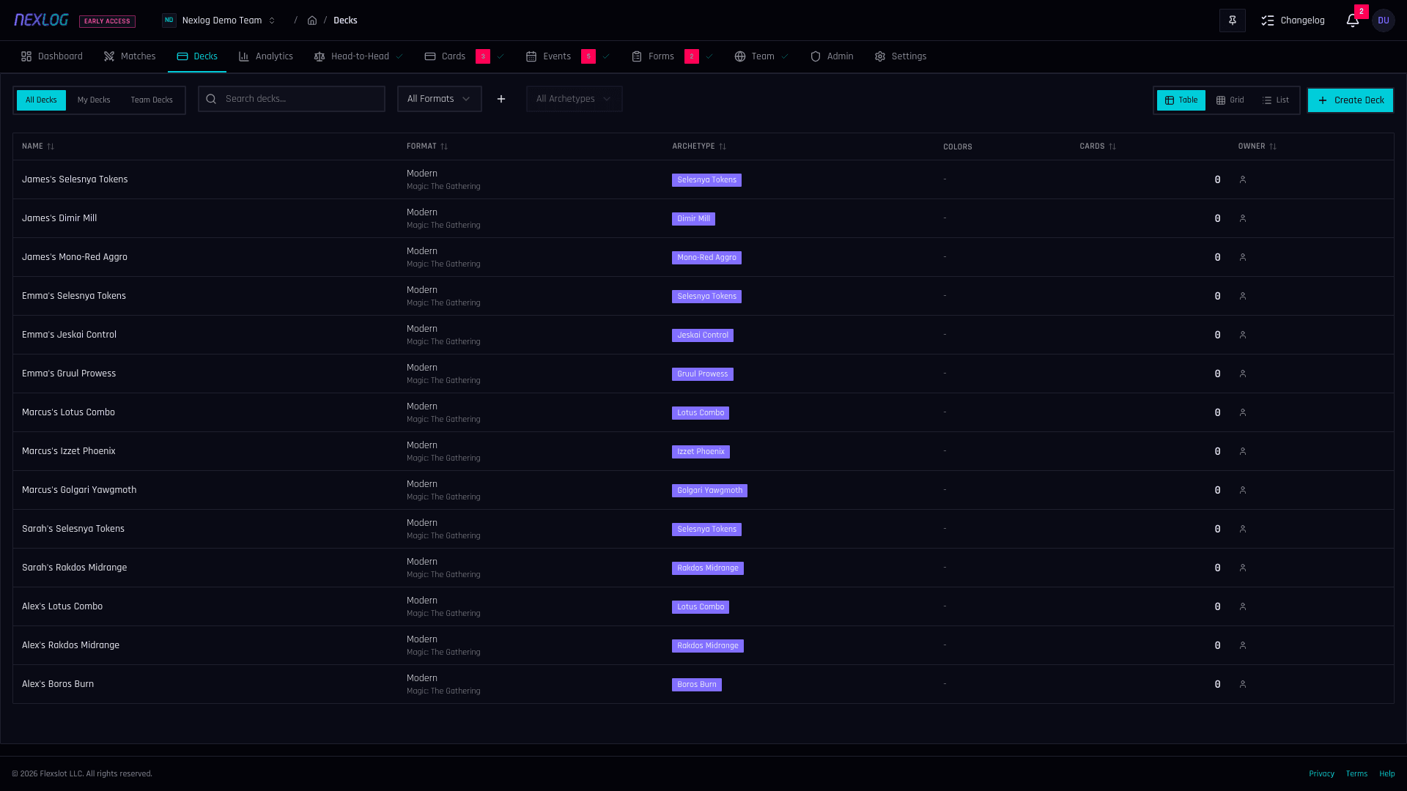Click the plus icon next to All Formats

501,99
